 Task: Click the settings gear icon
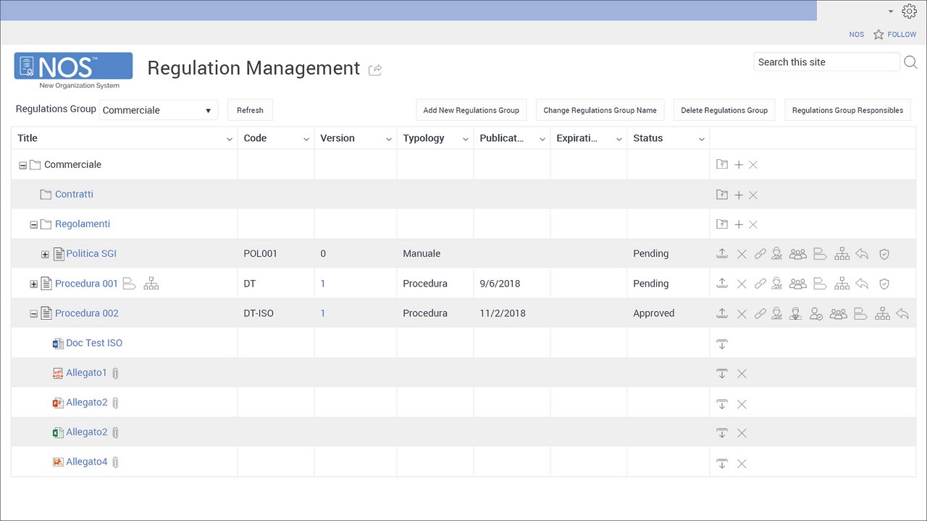(x=910, y=11)
